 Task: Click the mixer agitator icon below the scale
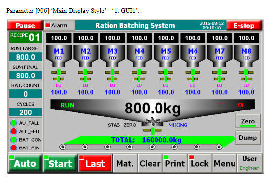pos(153,121)
